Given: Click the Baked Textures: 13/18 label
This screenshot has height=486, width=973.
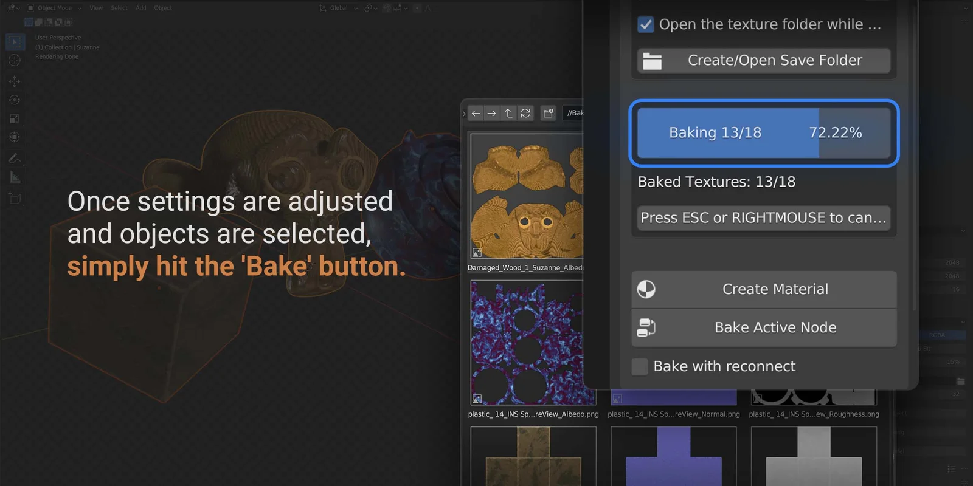Looking at the screenshot, I should (x=716, y=182).
